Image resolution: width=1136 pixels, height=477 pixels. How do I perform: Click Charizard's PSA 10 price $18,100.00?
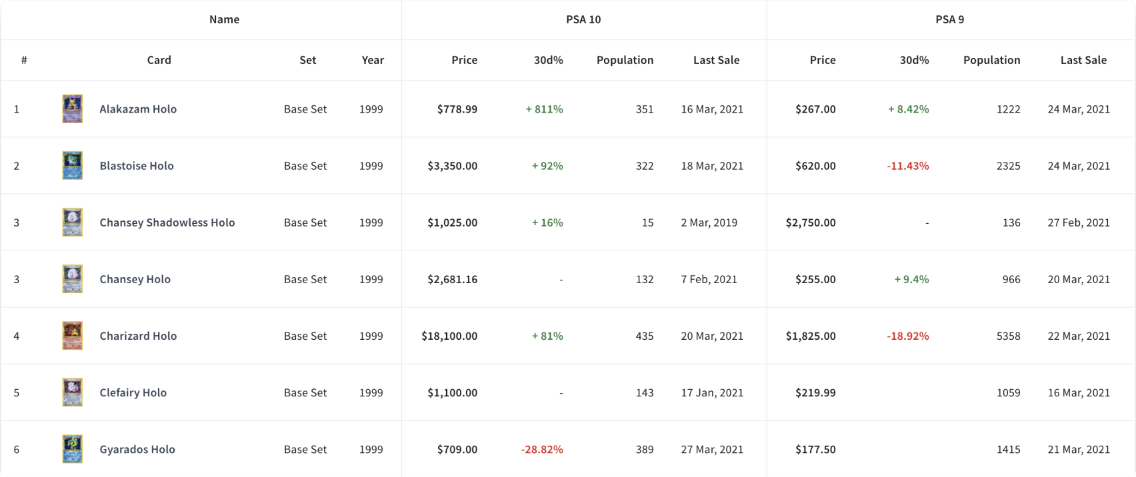pos(449,336)
